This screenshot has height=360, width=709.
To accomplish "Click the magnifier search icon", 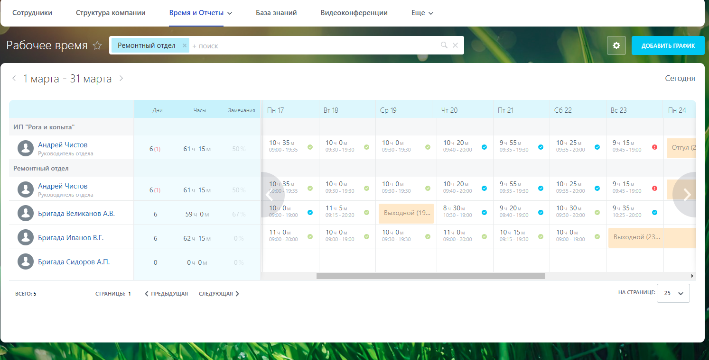I will point(444,45).
